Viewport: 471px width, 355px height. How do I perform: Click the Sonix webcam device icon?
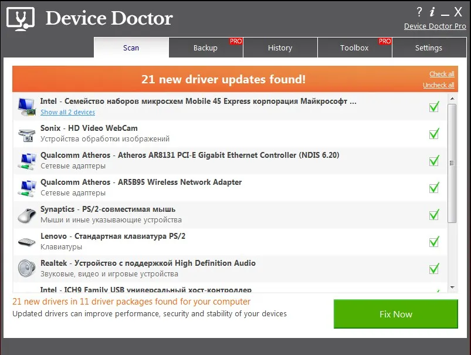tap(26, 133)
